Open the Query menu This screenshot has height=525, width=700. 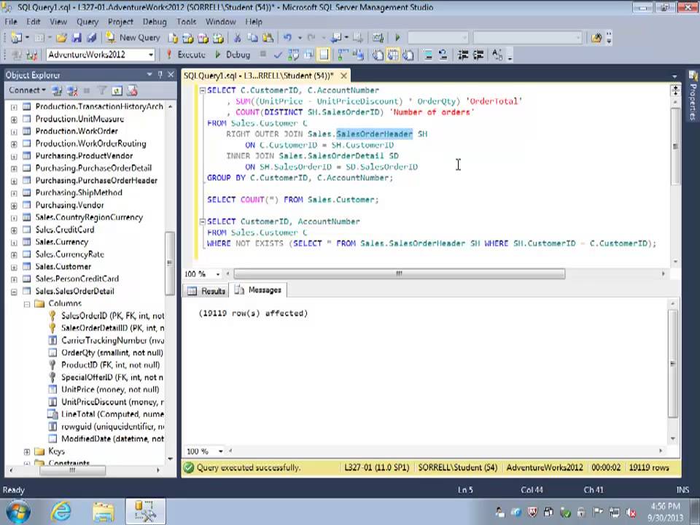pyautogui.click(x=87, y=21)
